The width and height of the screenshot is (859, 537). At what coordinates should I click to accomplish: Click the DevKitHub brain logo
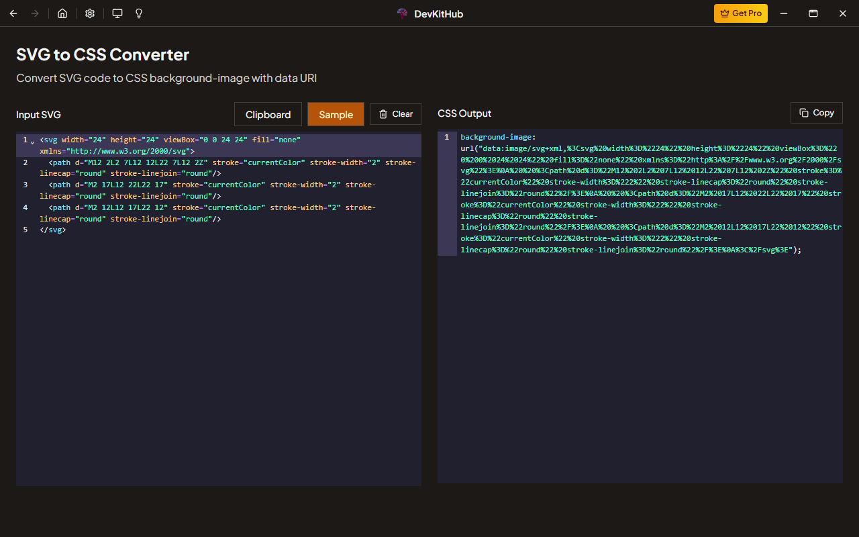[x=403, y=13]
